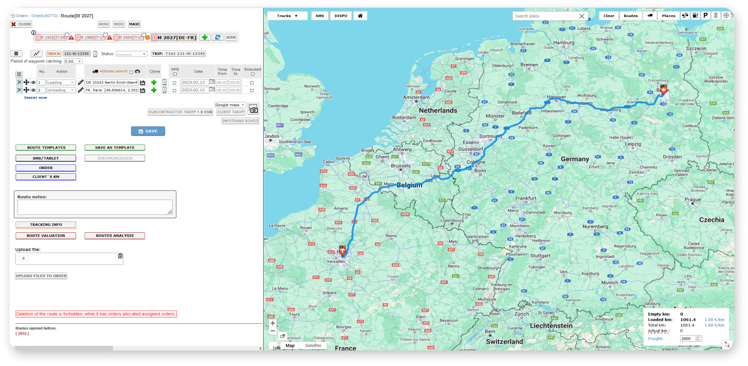Mark the Loading row as Executed
The width and height of the screenshot is (748, 366).
point(252,83)
